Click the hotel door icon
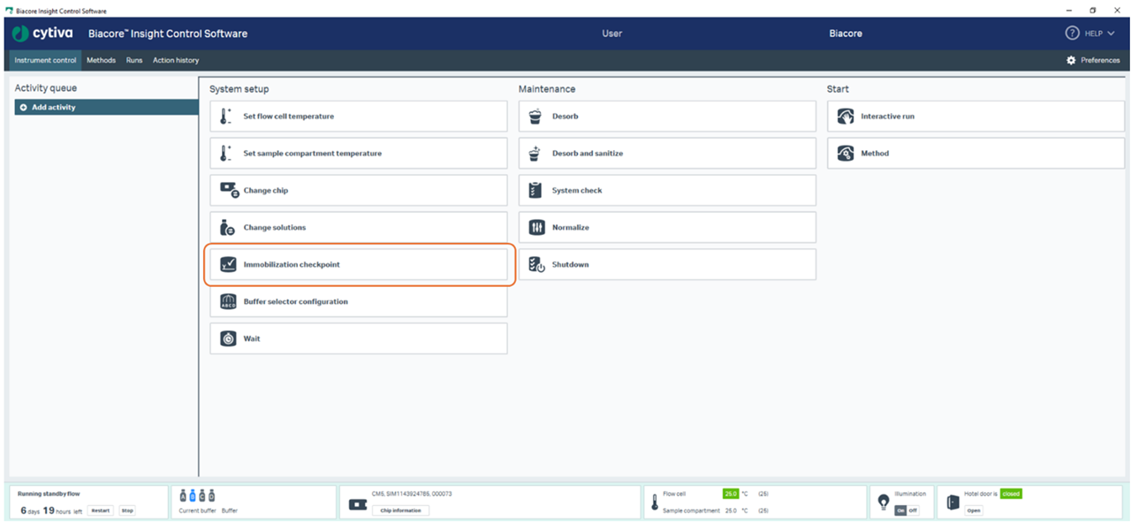This screenshot has width=1131, height=522. pos(953,502)
